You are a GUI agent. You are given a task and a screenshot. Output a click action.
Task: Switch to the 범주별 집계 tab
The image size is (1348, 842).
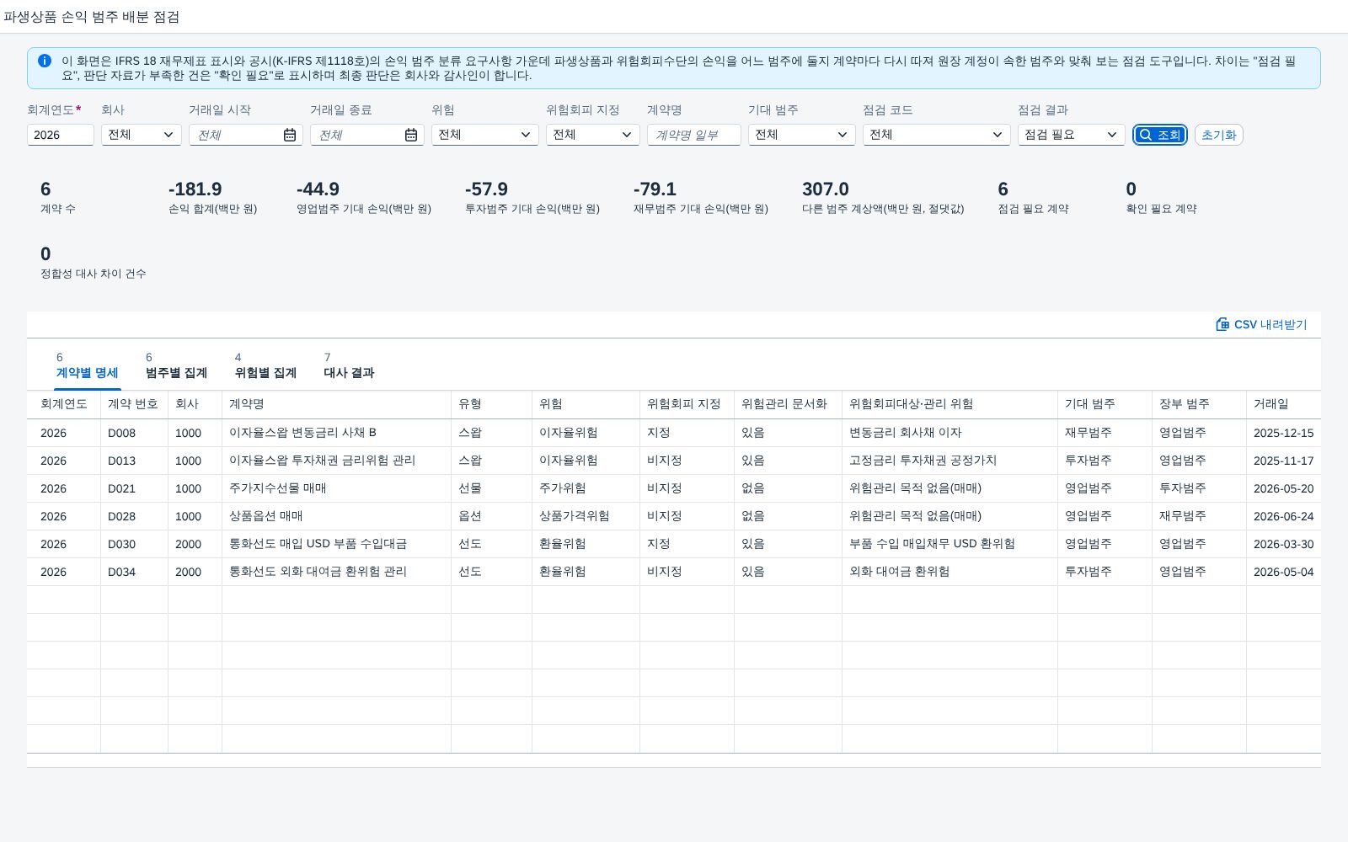177,372
